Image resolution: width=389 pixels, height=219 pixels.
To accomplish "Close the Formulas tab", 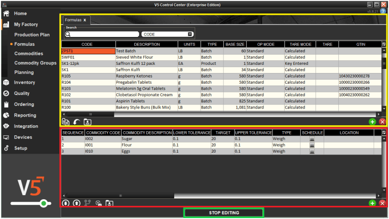I will point(85,20).
